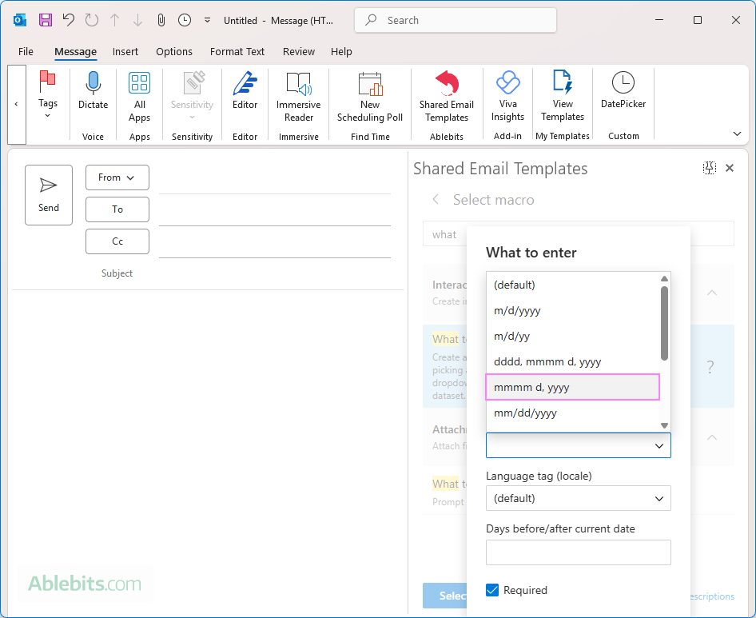The width and height of the screenshot is (756, 618).
Task: Click the Cc address field
Action: point(275,244)
